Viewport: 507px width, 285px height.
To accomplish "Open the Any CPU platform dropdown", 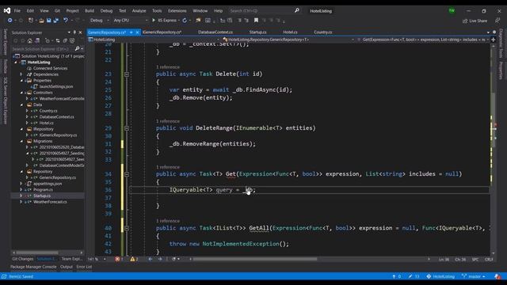I will click(x=130, y=21).
